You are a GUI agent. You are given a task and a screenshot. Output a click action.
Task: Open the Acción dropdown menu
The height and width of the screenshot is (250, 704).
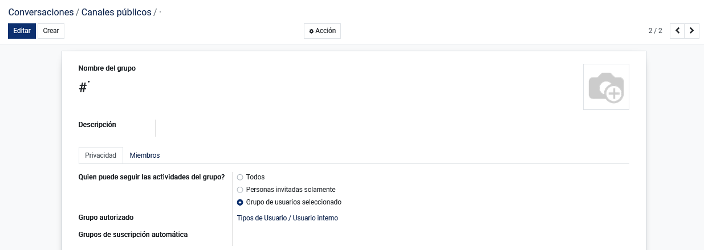[322, 31]
